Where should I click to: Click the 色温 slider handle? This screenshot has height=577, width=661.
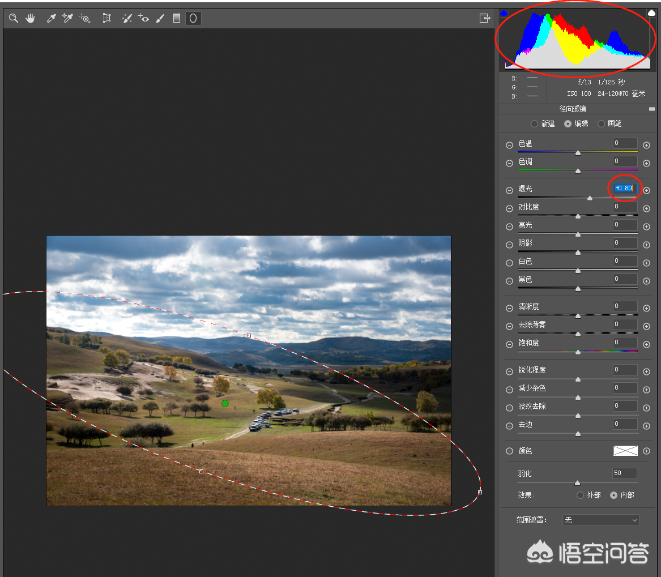tap(578, 153)
